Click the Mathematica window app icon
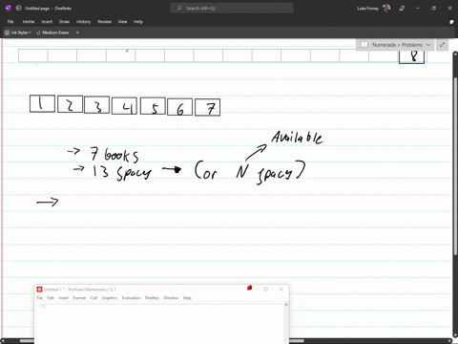 click(x=39, y=290)
